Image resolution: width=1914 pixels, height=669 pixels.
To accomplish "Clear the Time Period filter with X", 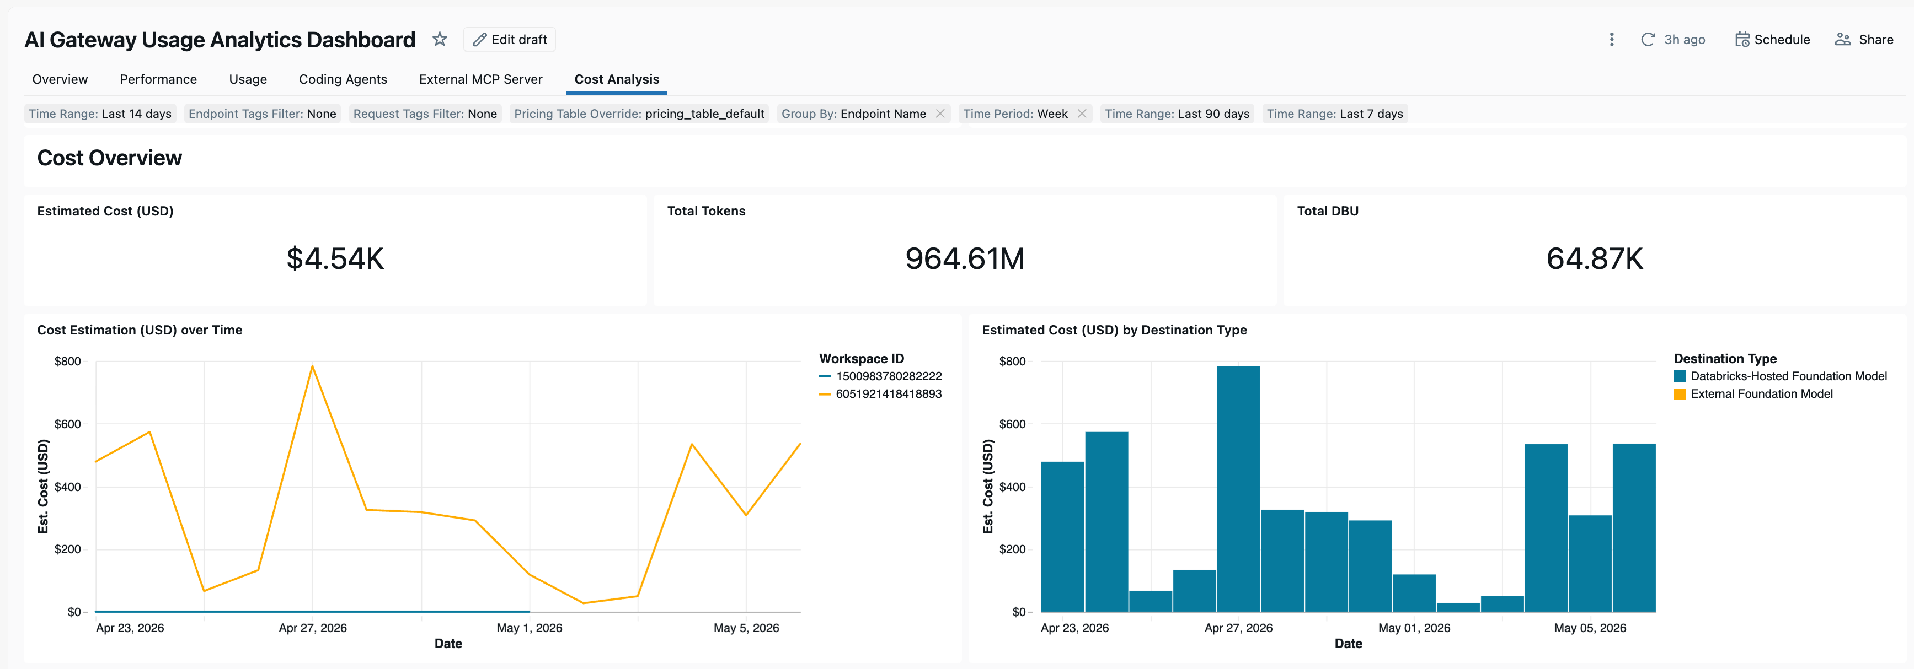I will click(x=1082, y=114).
